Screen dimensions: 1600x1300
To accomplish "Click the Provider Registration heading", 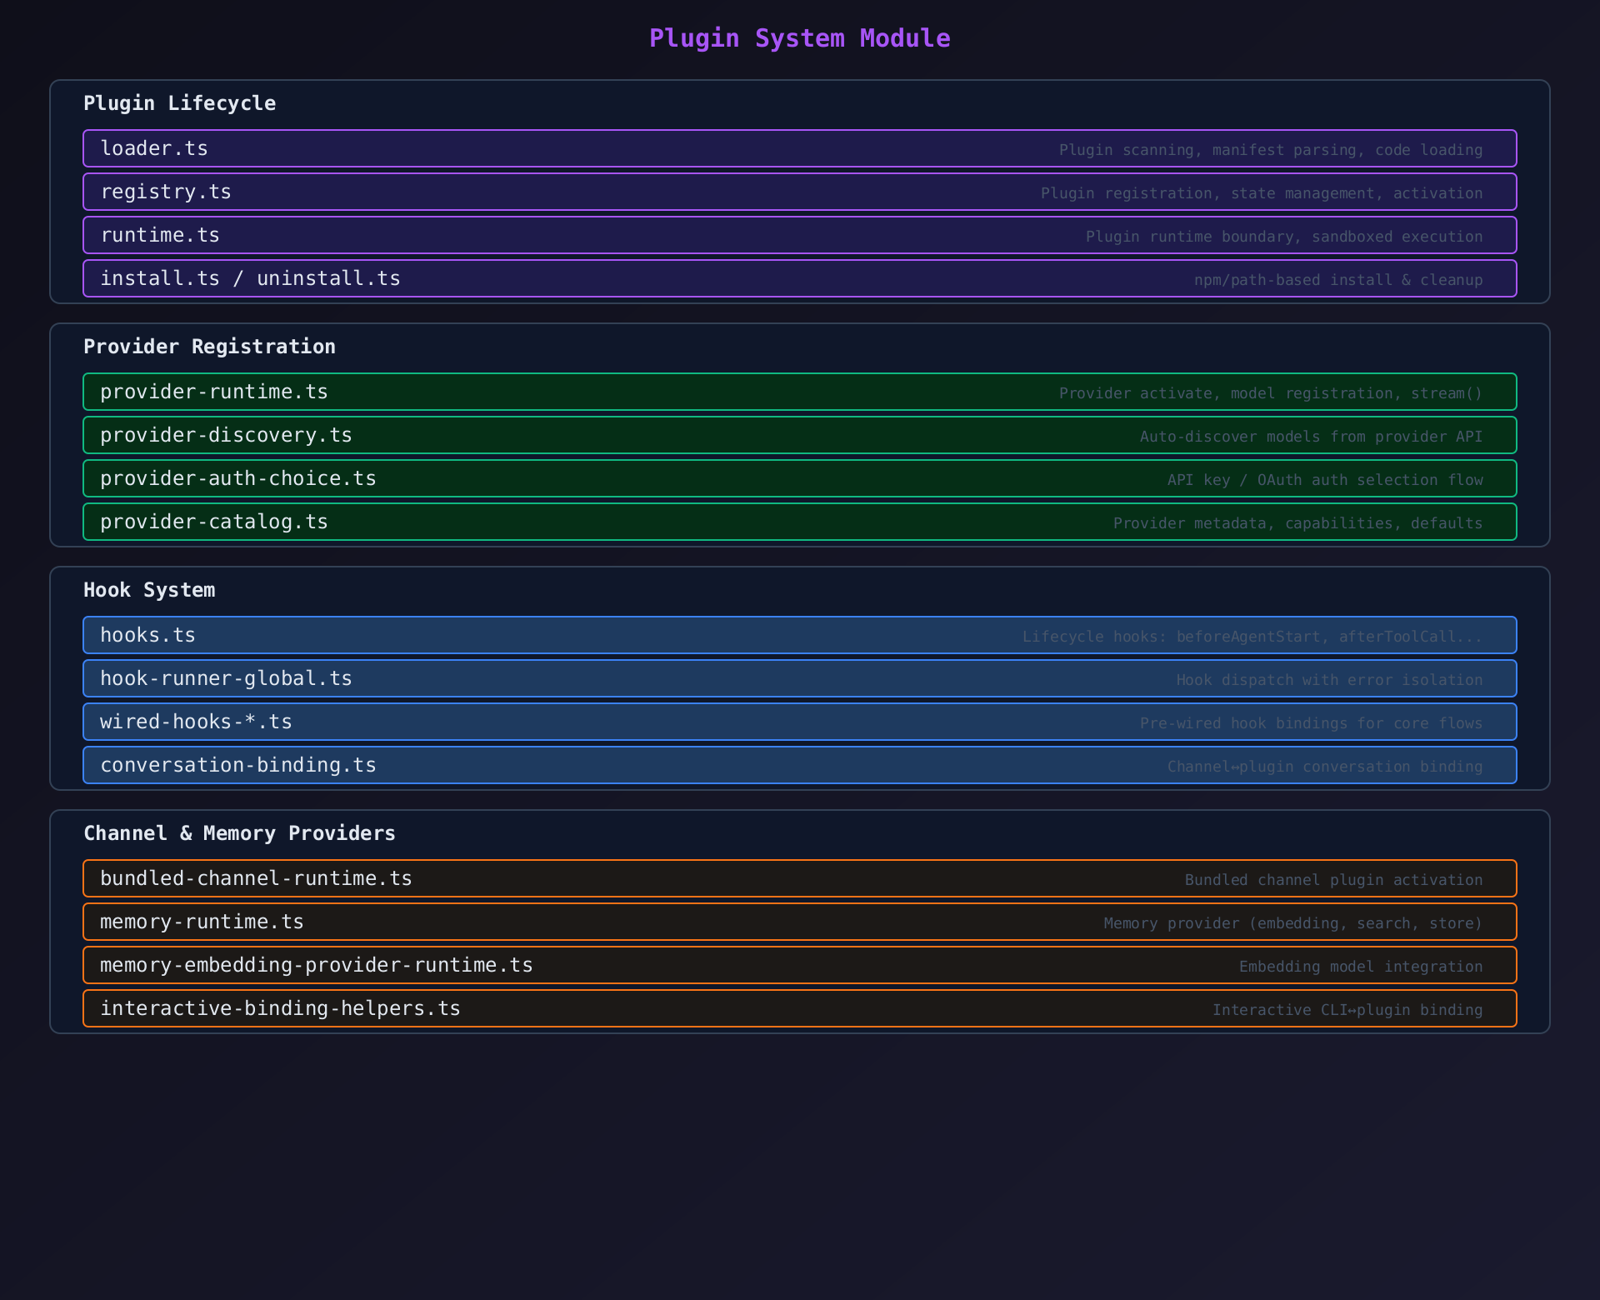I will click(209, 347).
